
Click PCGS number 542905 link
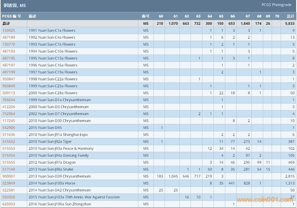(x=8, y=128)
